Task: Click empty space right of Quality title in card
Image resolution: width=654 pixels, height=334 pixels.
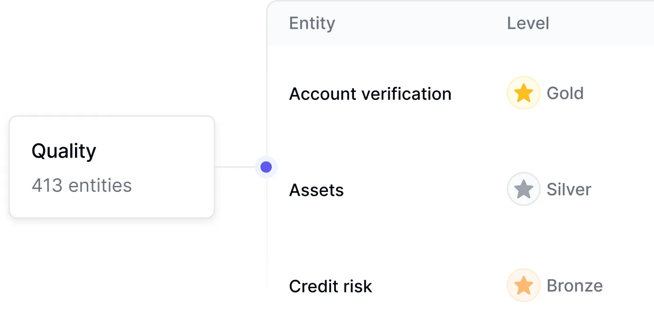Action: pos(156,151)
